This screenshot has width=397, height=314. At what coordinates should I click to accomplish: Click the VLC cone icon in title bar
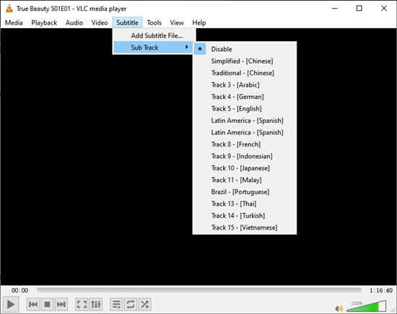click(x=9, y=9)
